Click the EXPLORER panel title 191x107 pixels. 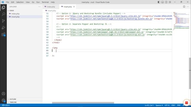pos(13,7)
